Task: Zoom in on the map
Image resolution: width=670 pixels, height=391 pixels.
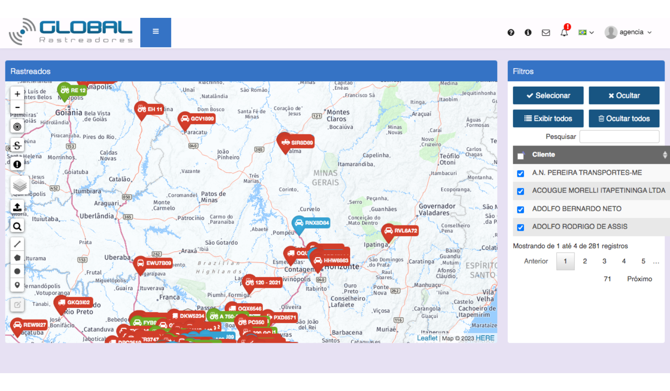Action: pyautogui.click(x=17, y=94)
